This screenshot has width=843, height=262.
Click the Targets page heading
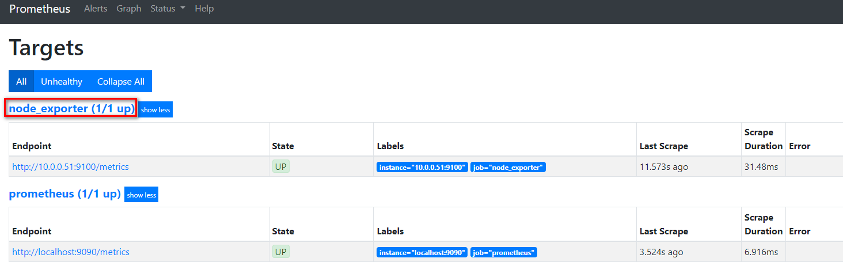pos(47,47)
